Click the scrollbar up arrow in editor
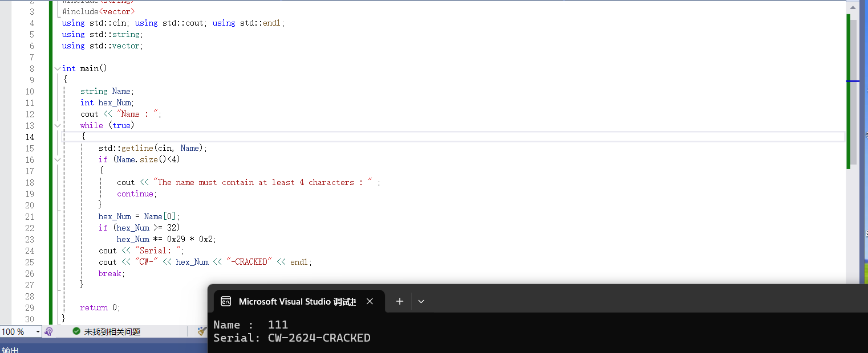Screen dimensions: 868x353 [852, 7]
